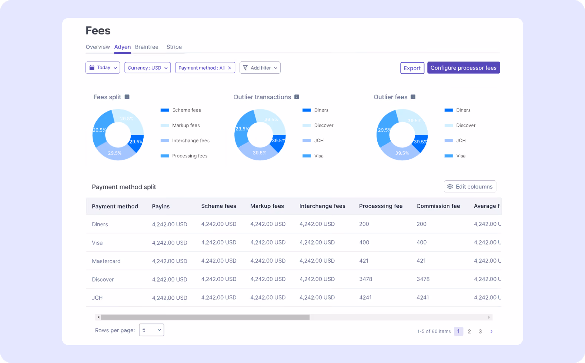The height and width of the screenshot is (363, 585).
Task: Click the Markup fees legend swatch
Action: coord(165,126)
